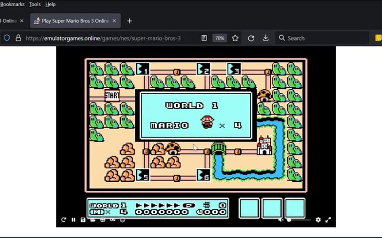Screen dimensions: 382x238
Task: Load state with the folder icon
Action: [x=93, y=220]
